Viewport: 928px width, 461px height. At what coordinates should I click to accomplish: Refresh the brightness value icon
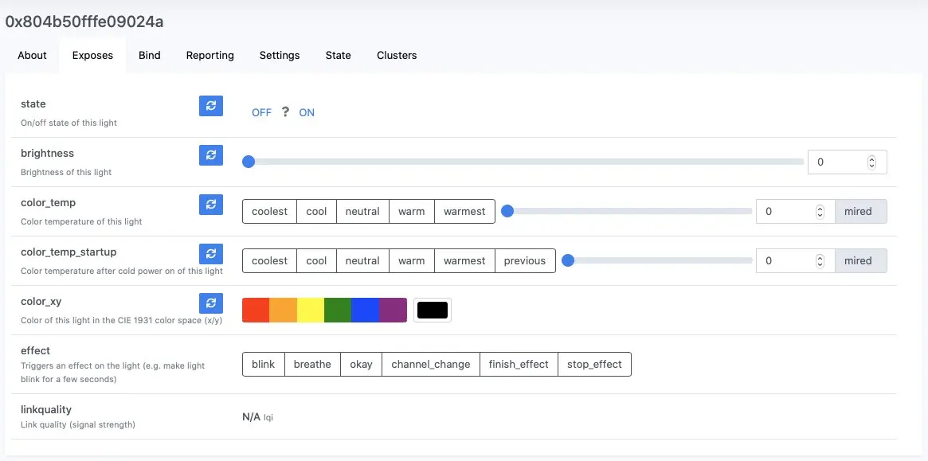(211, 155)
